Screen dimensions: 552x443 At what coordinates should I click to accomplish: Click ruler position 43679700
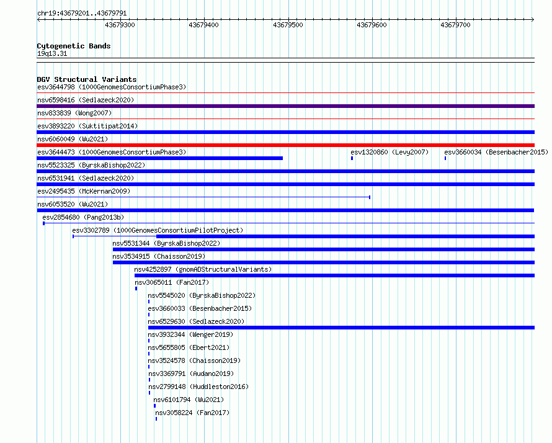coord(455,25)
